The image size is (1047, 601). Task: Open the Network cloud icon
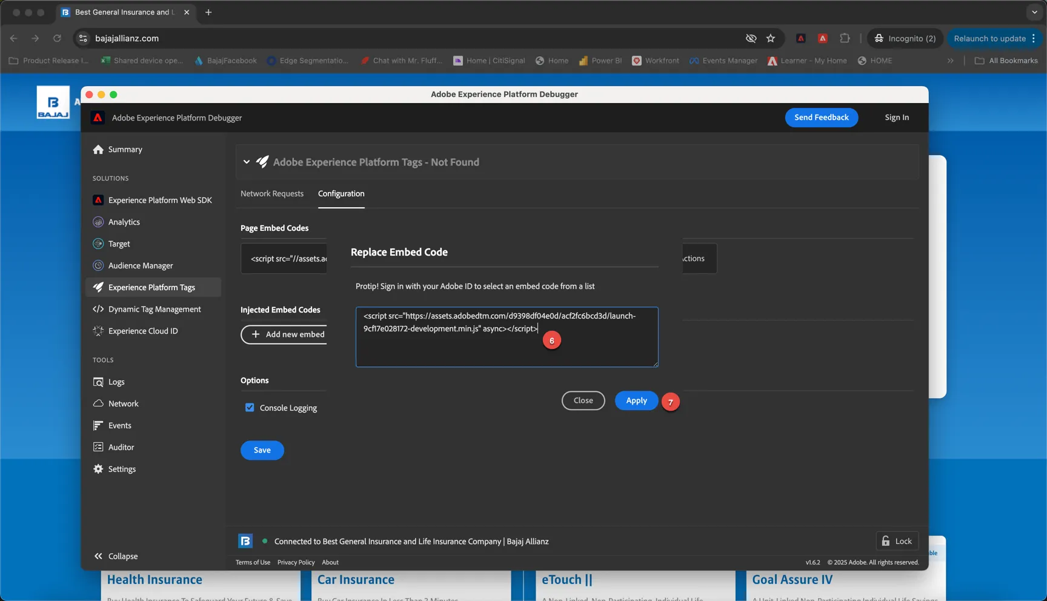pos(98,404)
